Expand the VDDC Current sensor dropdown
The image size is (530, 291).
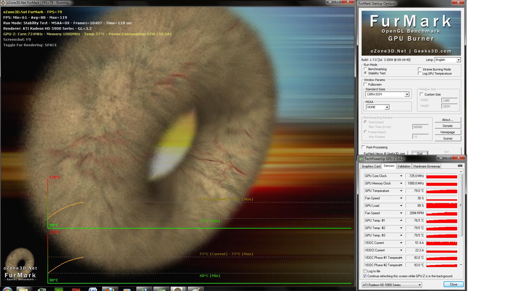coord(384,243)
